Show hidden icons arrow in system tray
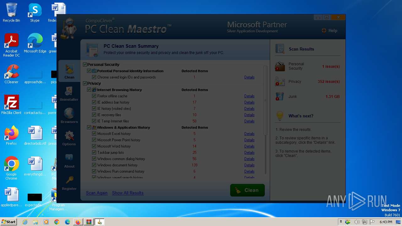 click(341, 222)
